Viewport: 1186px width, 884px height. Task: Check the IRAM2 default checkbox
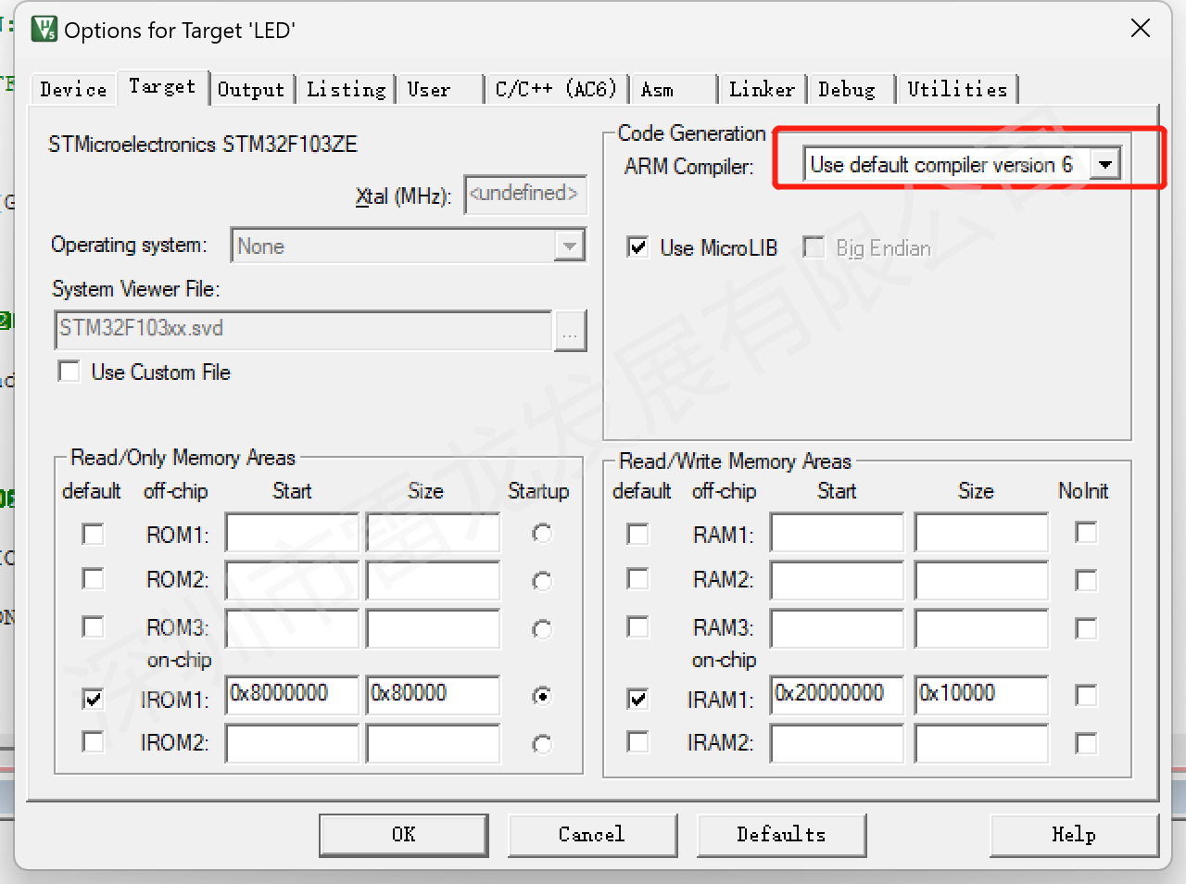click(x=637, y=742)
